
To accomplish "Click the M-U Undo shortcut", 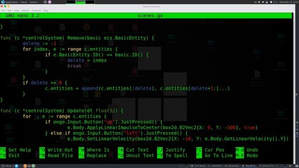I will [x=247, y=150].
